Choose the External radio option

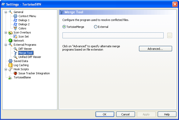click(96, 27)
